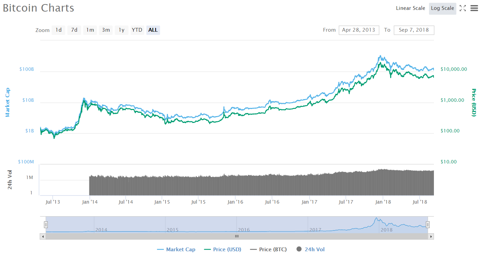
Task: Switch to Linear Scale
Action: (410, 8)
